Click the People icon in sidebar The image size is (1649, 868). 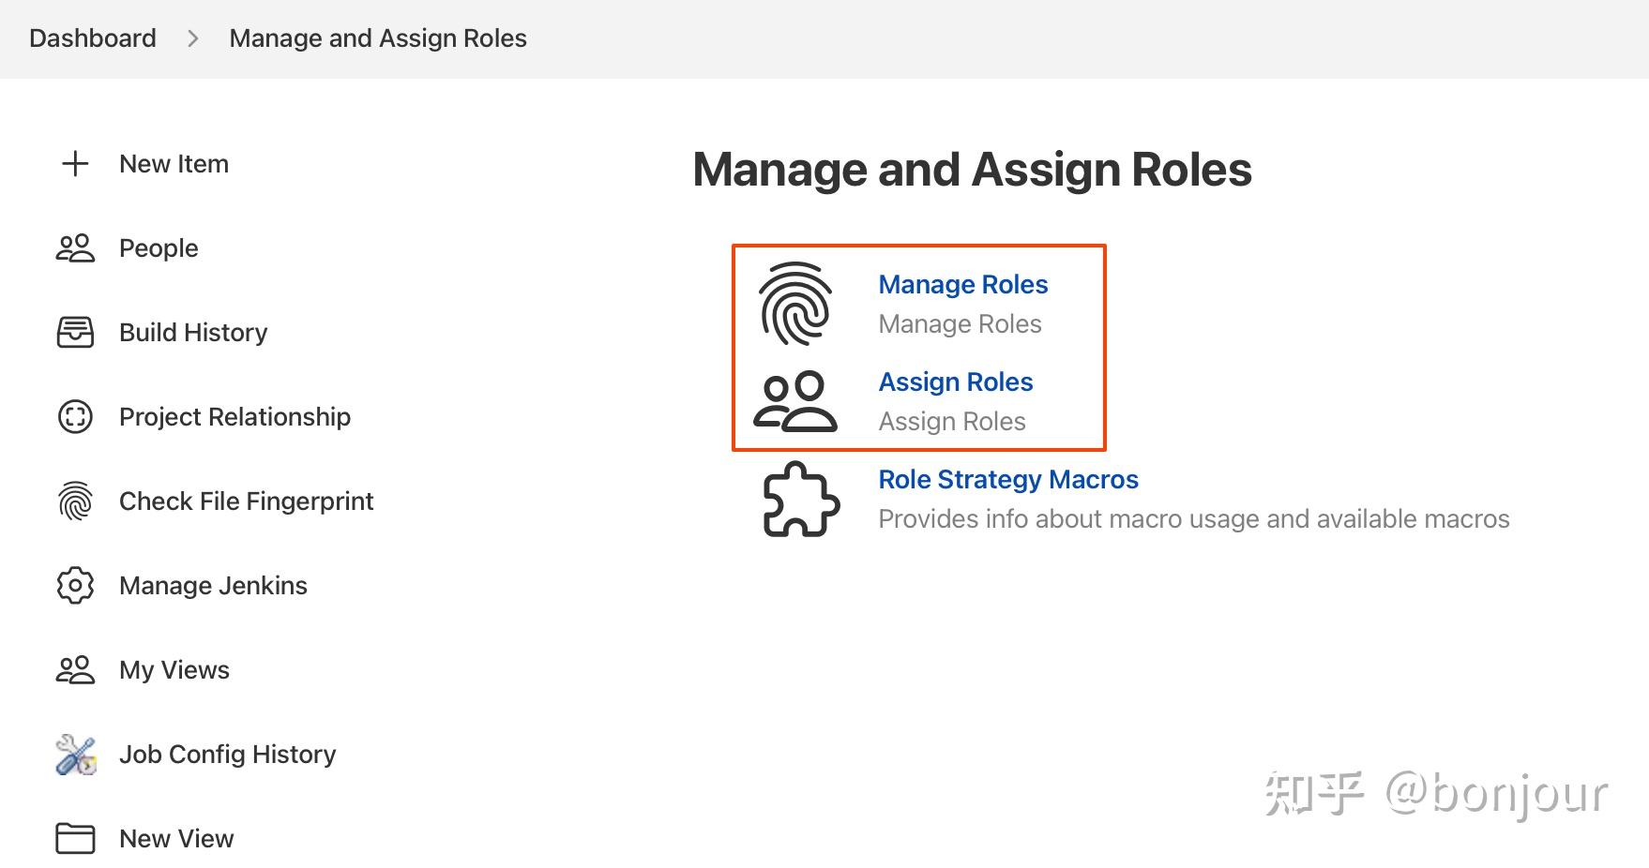[x=75, y=248]
